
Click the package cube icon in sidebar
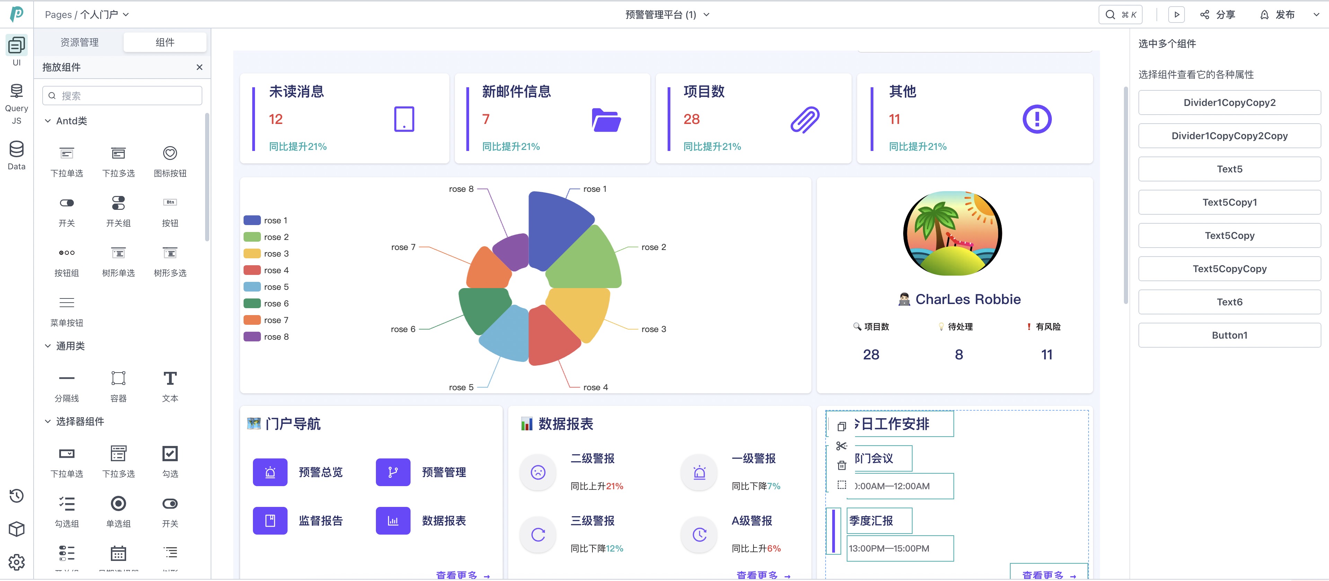point(17,529)
